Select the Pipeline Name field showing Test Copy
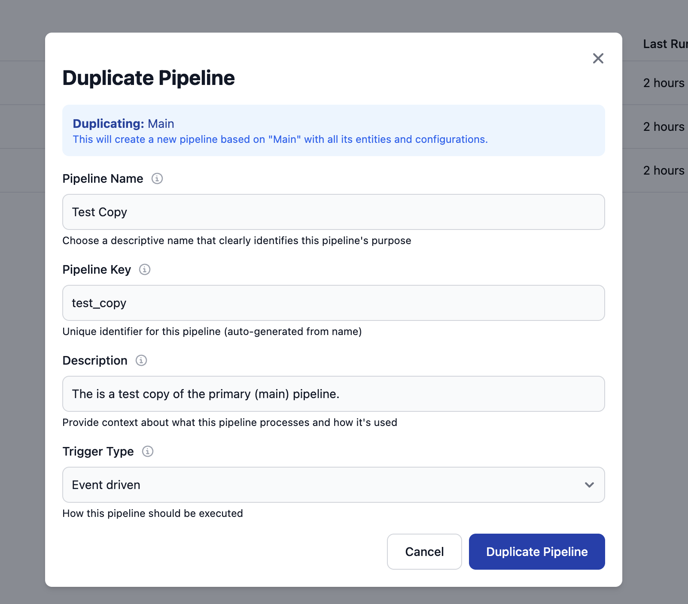 click(x=333, y=212)
